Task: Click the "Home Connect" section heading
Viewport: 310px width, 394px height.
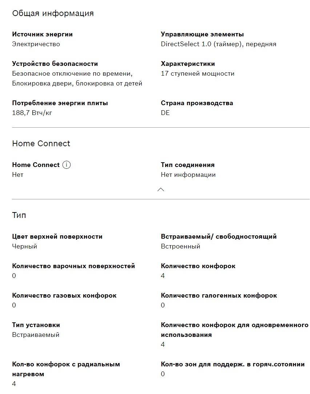Action: click(41, 143)
